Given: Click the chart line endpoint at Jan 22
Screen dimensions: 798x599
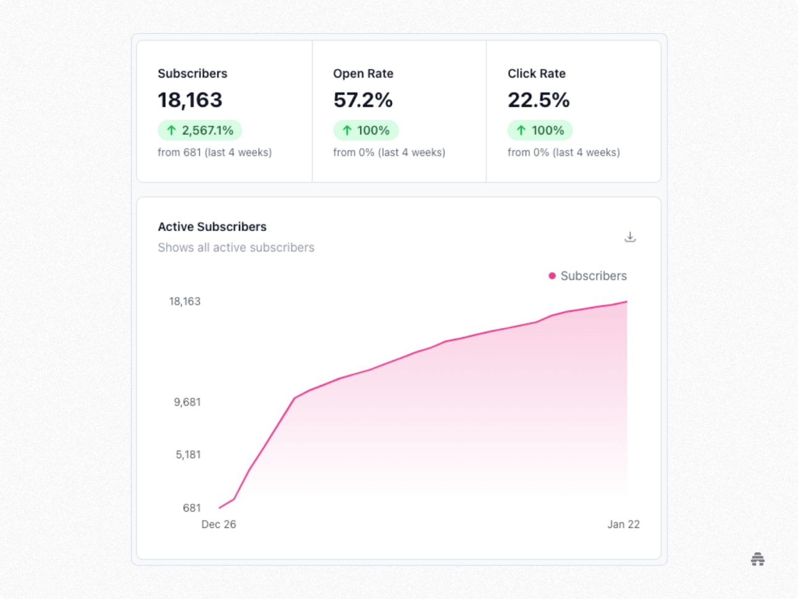Looking at the screenshot, I should pyautogui.click(x=626, y=302).
